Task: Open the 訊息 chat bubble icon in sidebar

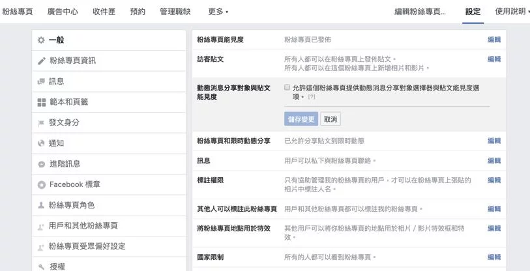Action: click(x=41, y=81)
